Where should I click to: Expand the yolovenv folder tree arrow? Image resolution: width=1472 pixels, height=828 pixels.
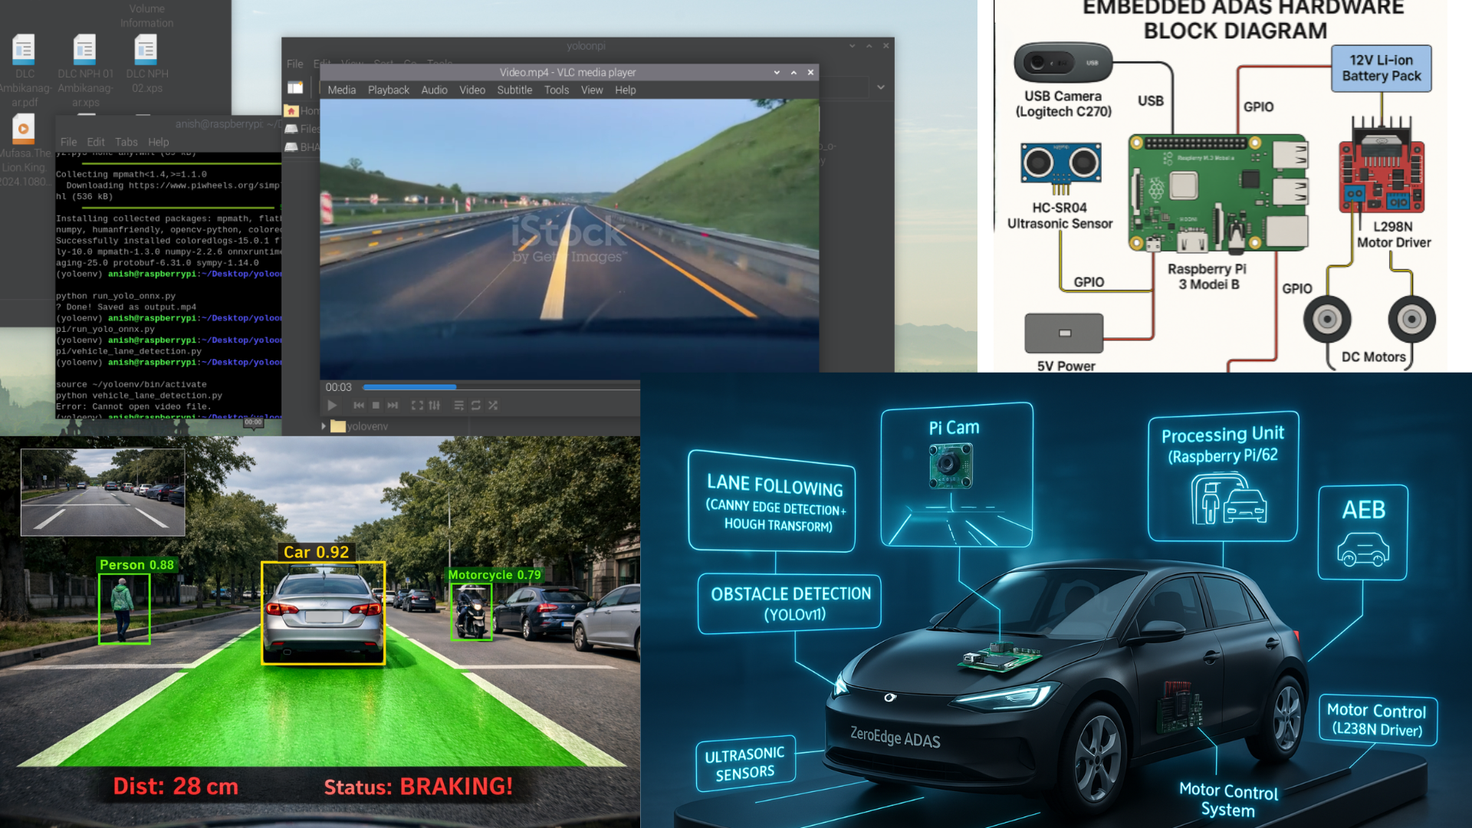(324, 426)
